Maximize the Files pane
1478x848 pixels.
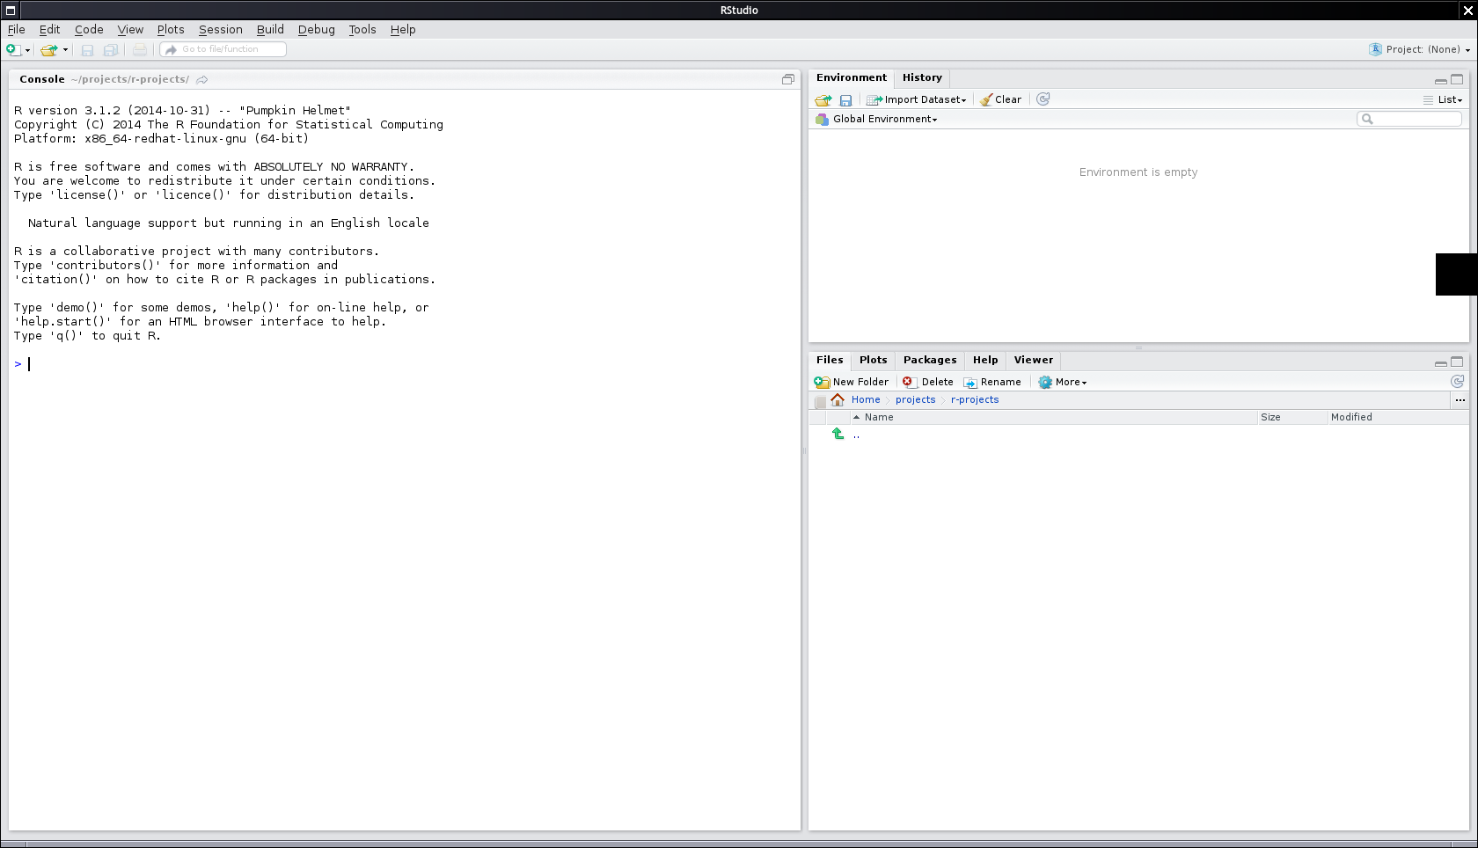[x=1457, y=362]
